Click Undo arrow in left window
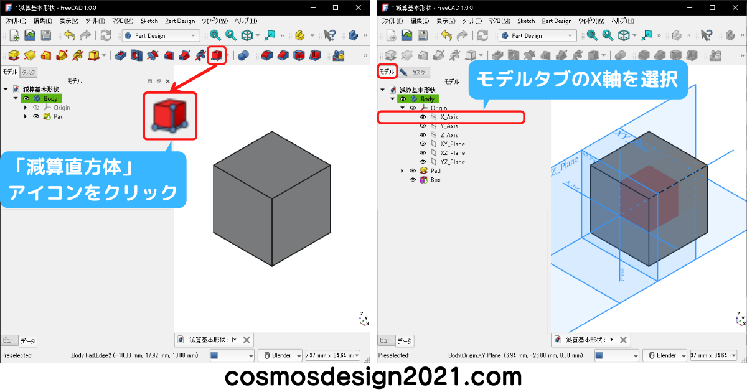Screen dimensions: 747x392 (x=69, y=36)
